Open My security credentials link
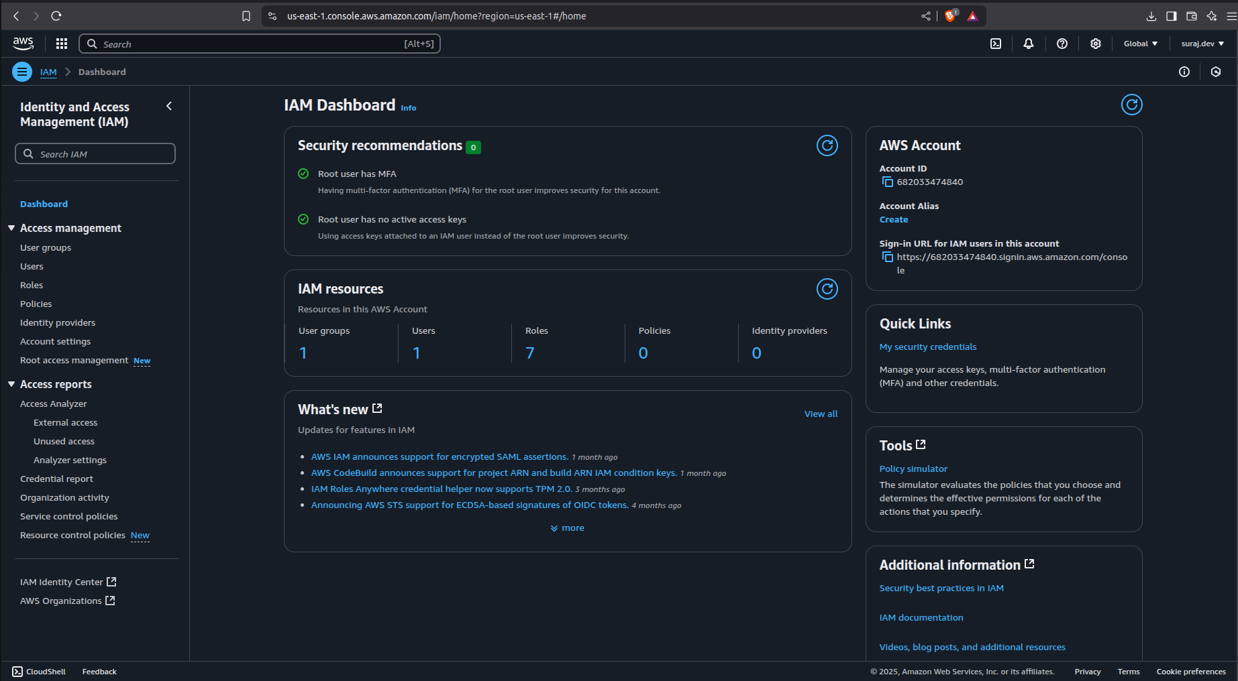1238x681 pixels. coord(928,347)
